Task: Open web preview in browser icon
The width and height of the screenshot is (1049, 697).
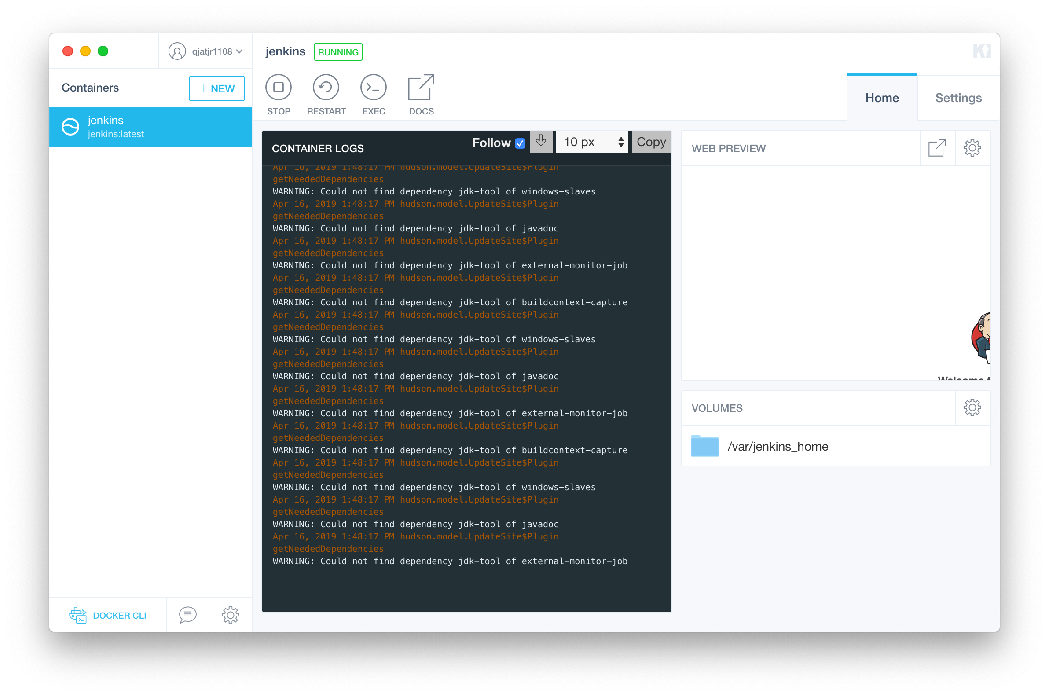Action: (937, 148)
